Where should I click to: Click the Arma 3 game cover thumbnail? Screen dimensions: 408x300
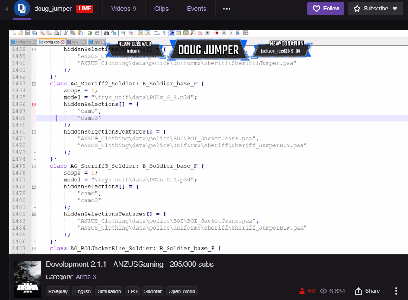tap(28, 279)
